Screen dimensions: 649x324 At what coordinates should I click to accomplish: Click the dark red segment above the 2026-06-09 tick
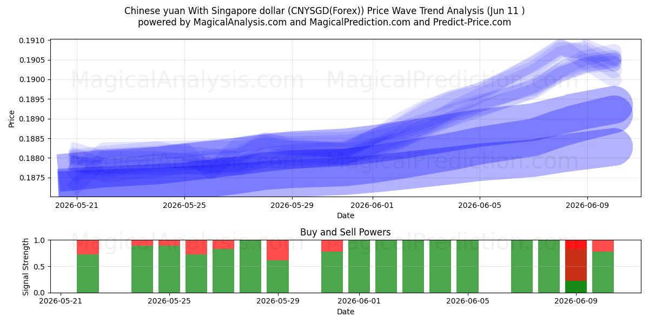pyautogui.click(x=576, y=265)
